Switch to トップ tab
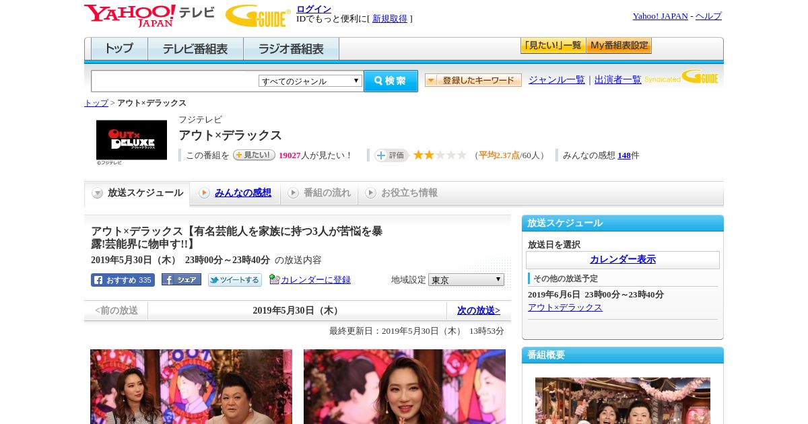The height and width of the screenshot is (424, 808). coord(119,49)
